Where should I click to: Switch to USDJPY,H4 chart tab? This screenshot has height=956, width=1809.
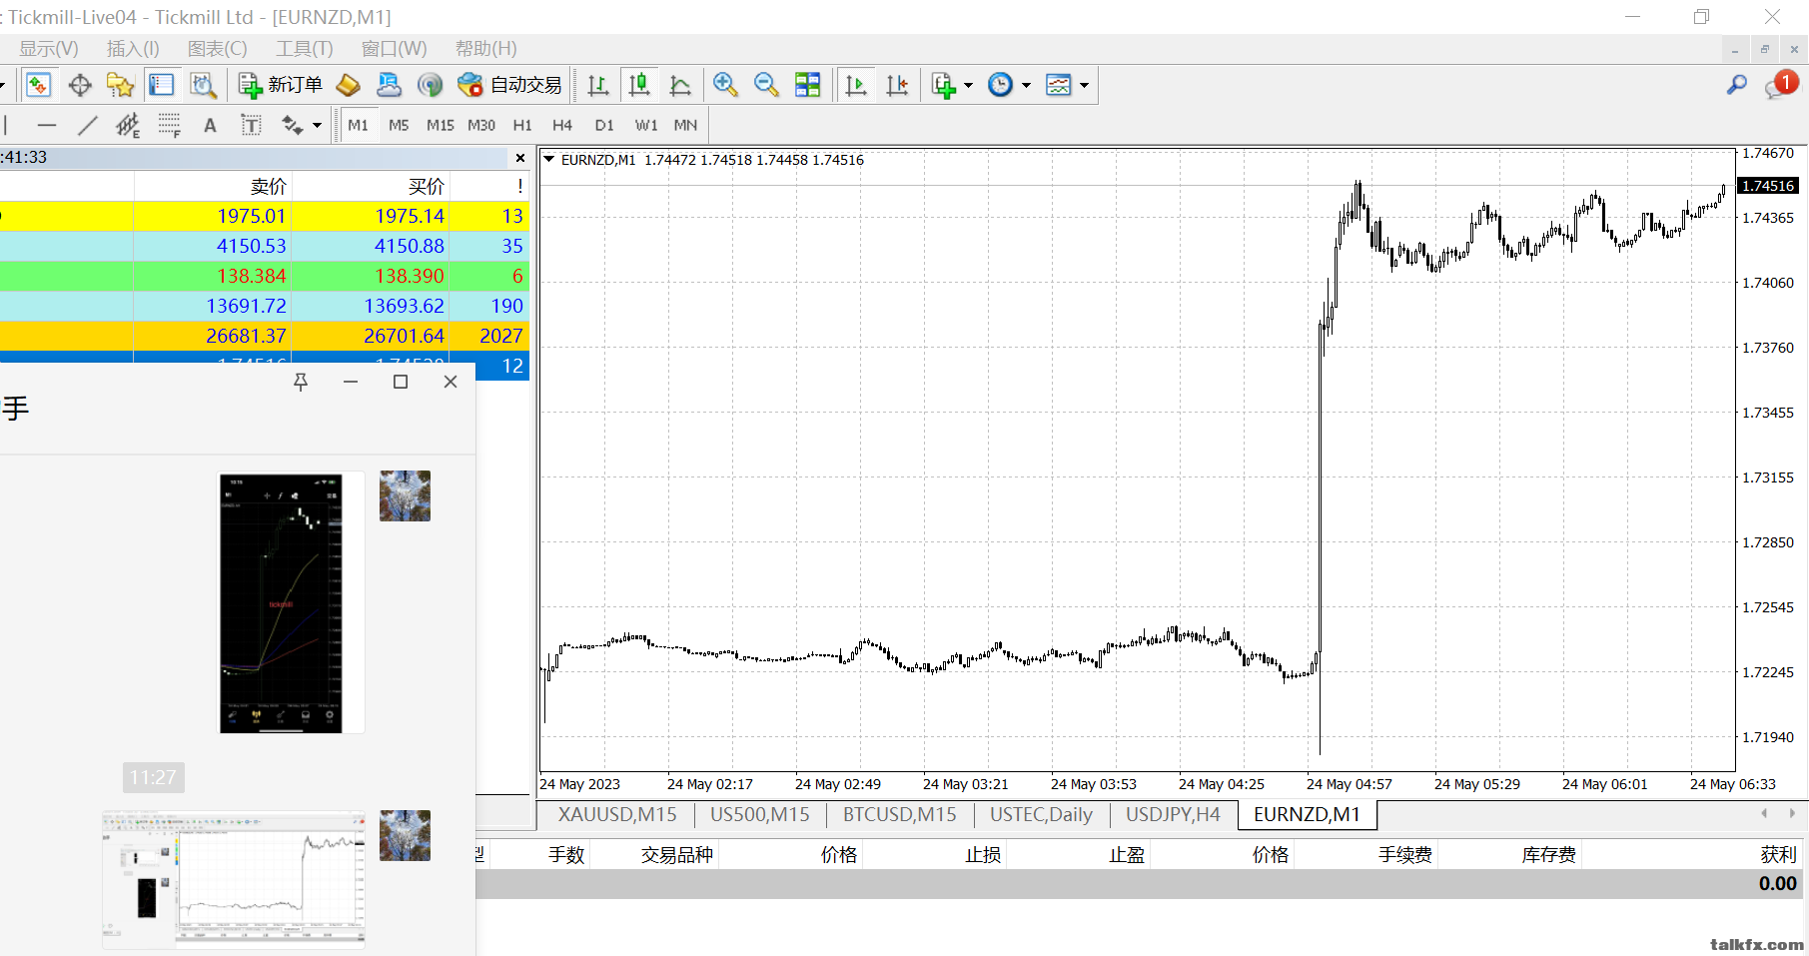point(1173,815)
